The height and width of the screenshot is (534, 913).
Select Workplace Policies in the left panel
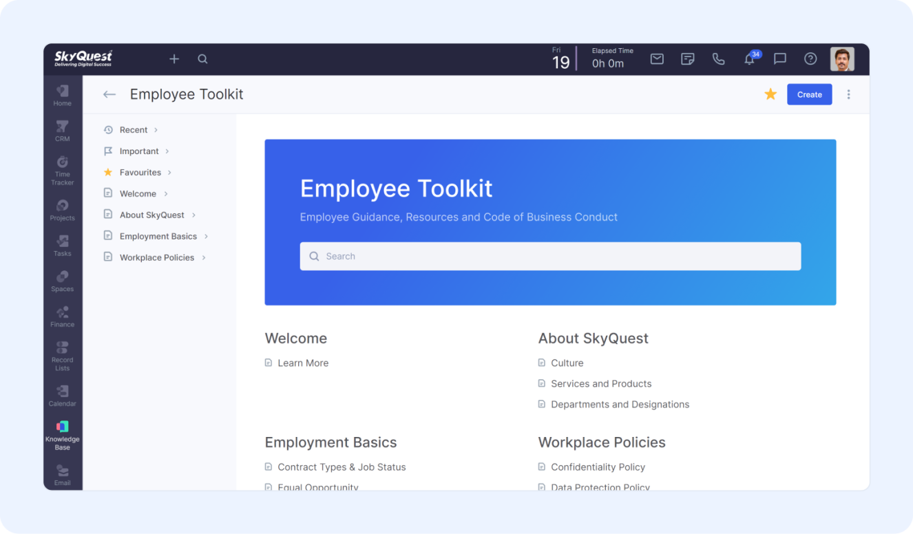click(x=157, y=258)
